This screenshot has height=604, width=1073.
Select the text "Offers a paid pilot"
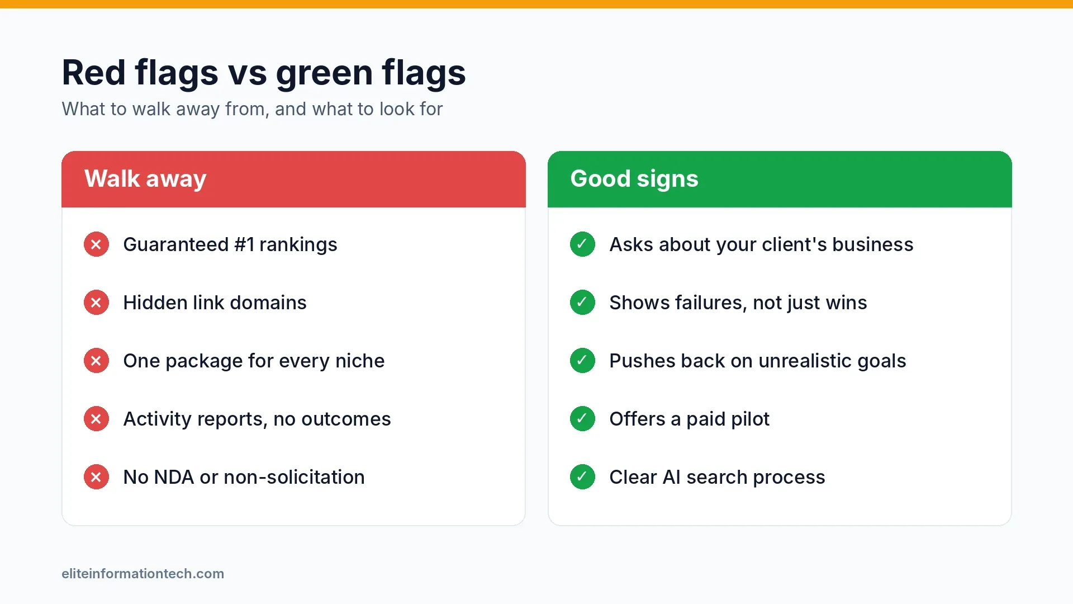pos(689,419)
